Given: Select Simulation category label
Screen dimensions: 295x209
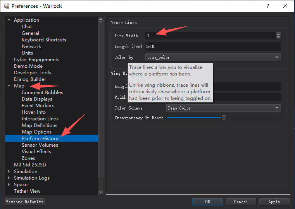Looking at the screenshot, I should 26,171.
